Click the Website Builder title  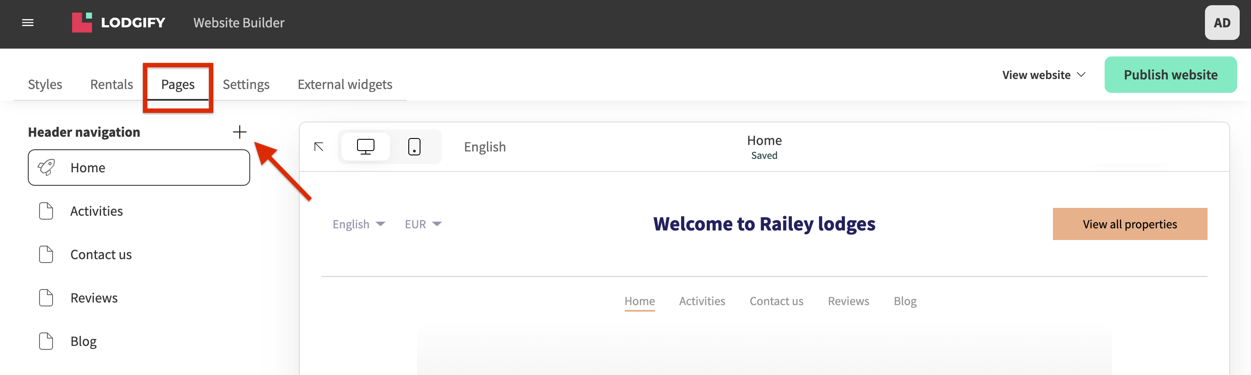click(x=239, y=23)
